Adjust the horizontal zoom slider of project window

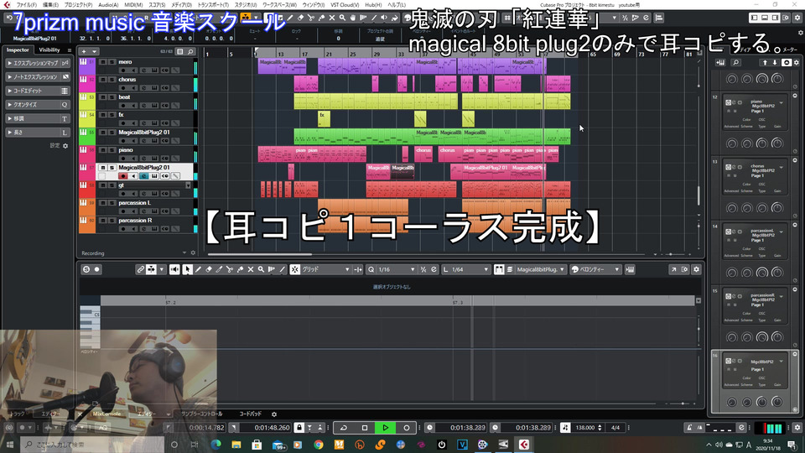click(673, 254)
